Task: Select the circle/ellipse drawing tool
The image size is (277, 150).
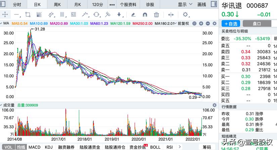Action: [x=96, y=14]
